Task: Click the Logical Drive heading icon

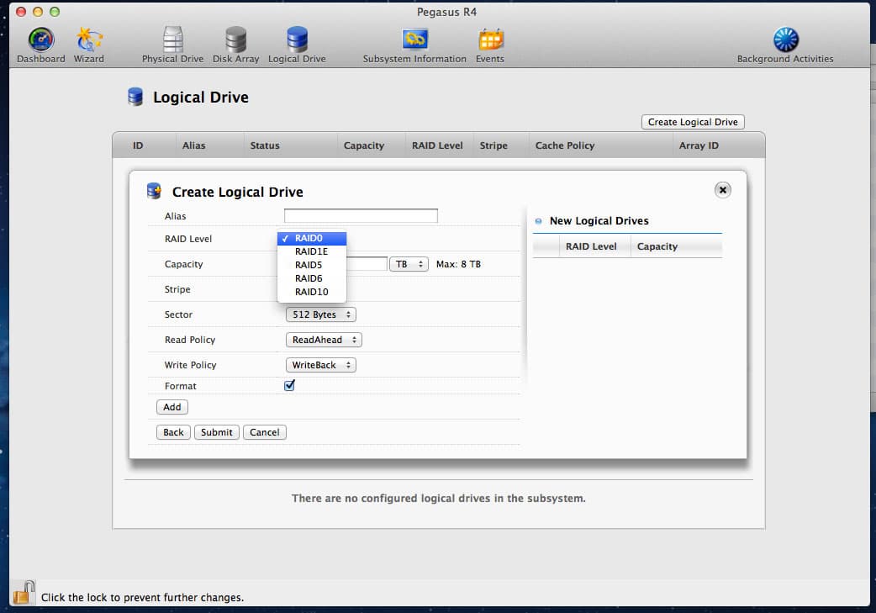Action: pos(135,97)
